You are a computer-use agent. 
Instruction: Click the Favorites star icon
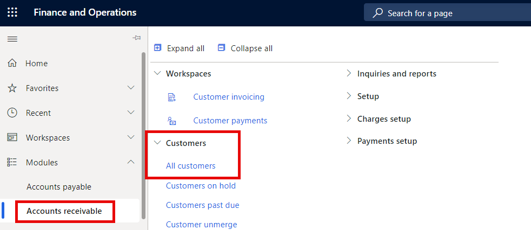point(12,88)
